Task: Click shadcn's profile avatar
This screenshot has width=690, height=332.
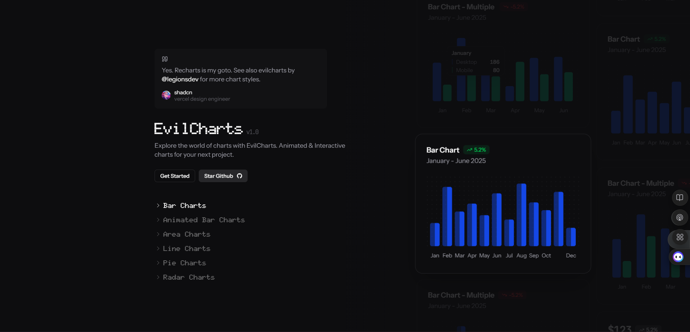Action: point(166,95)
